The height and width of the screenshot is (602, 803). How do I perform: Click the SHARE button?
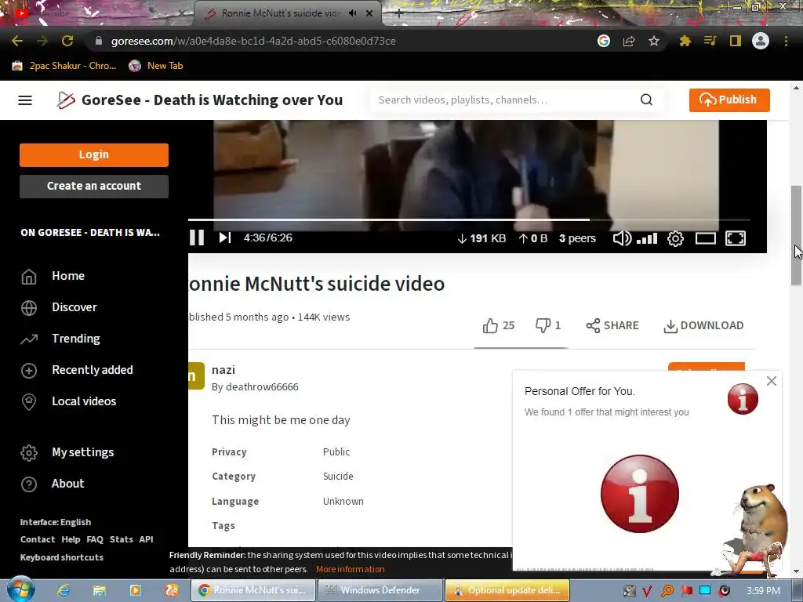(x=612, y=325)
